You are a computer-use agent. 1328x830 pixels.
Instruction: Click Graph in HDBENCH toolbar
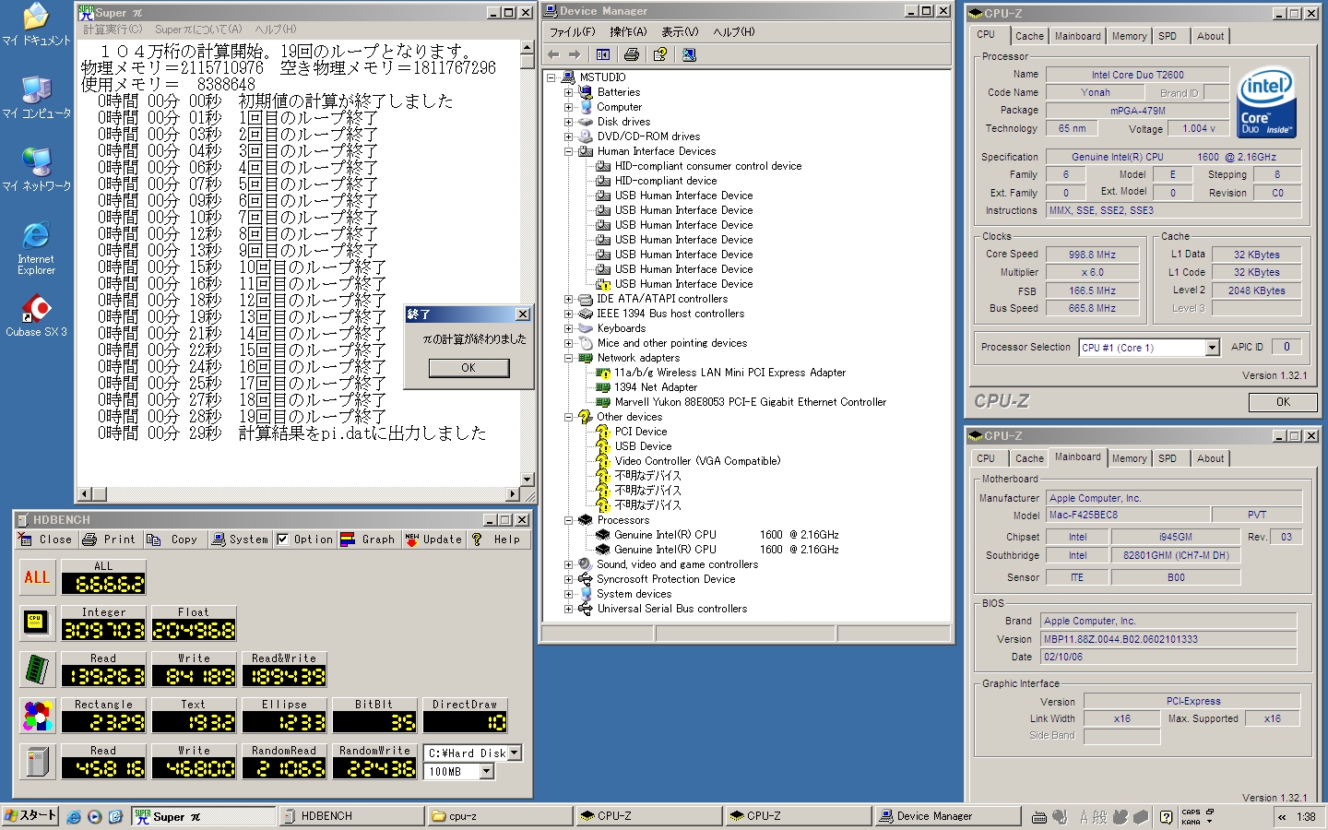point(368,539)
